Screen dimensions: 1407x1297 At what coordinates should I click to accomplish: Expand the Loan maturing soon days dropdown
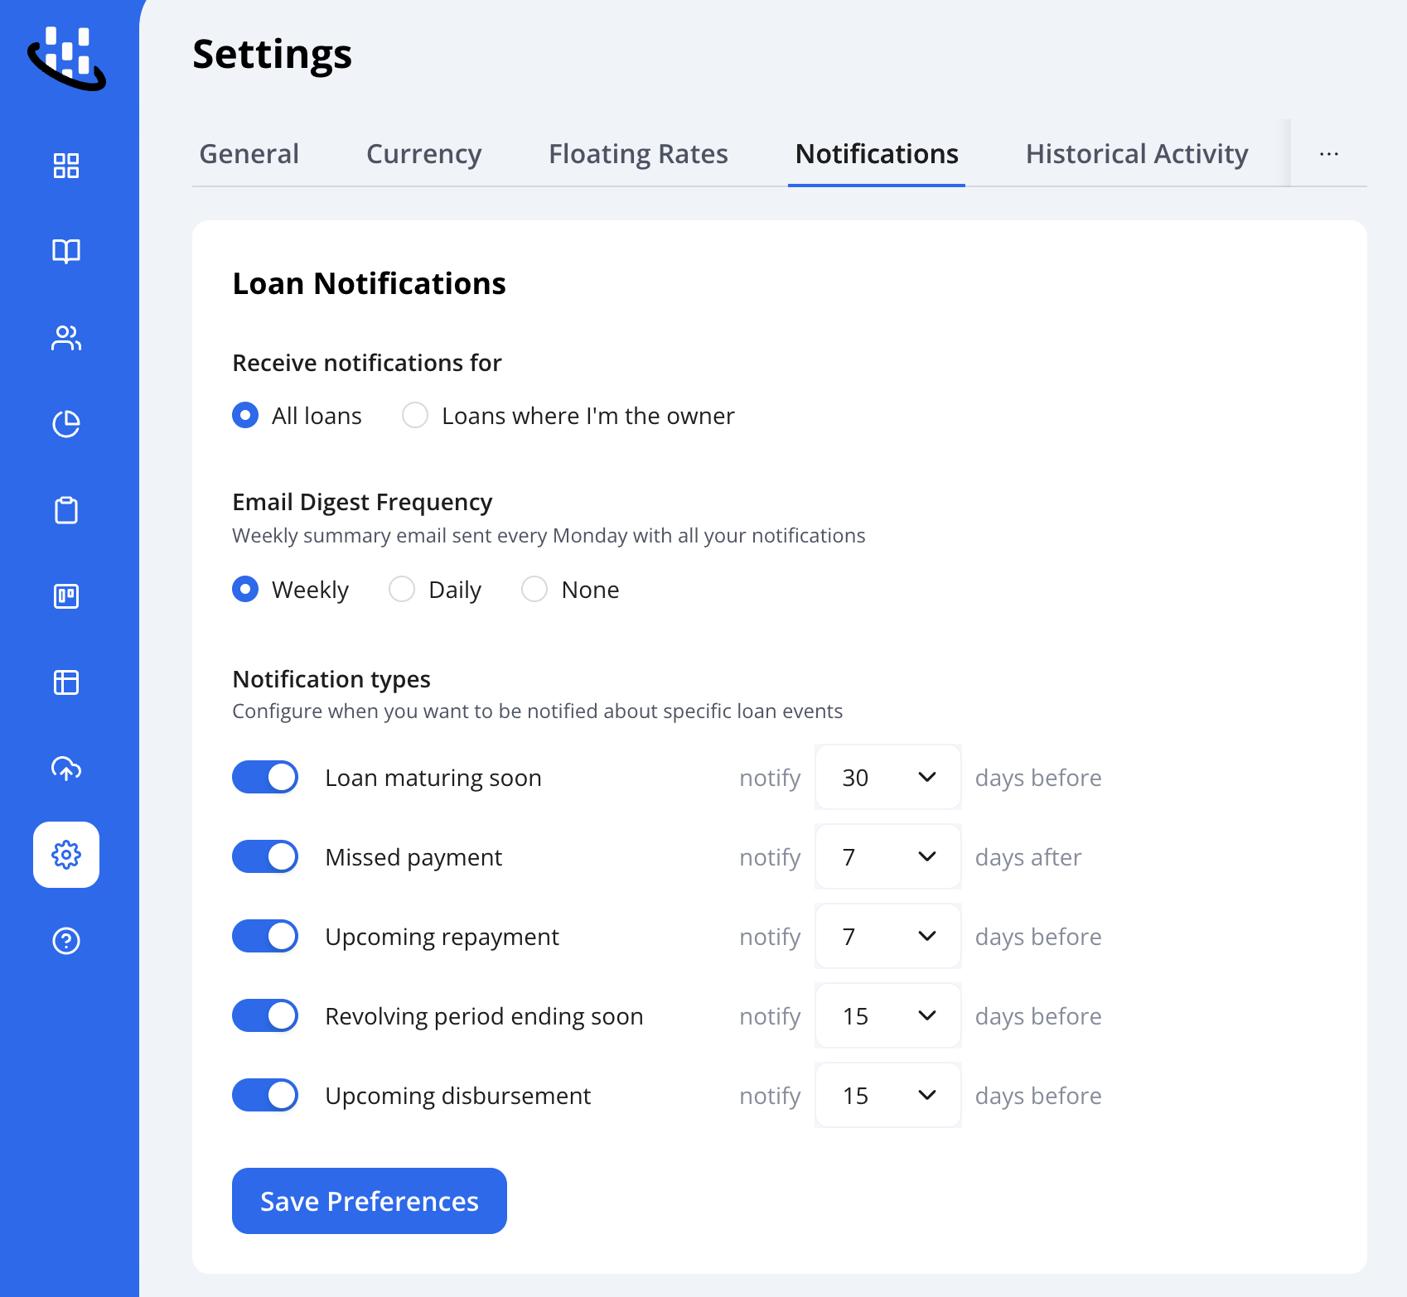click(x=888, y=777)
